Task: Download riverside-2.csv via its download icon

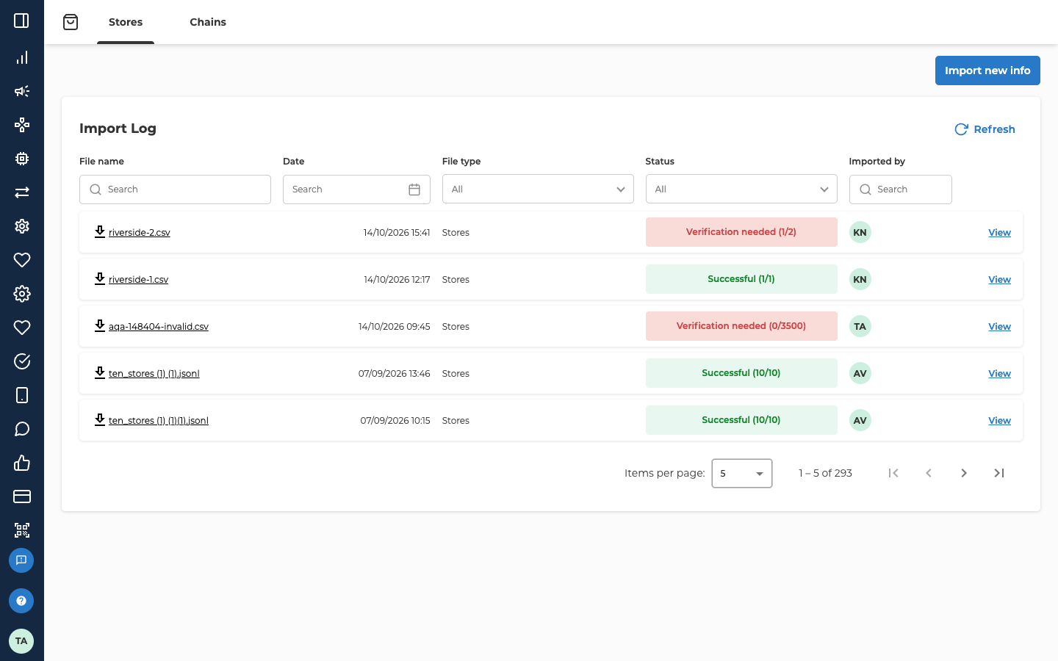Action: pyautogui.click(x=100, y=232)
